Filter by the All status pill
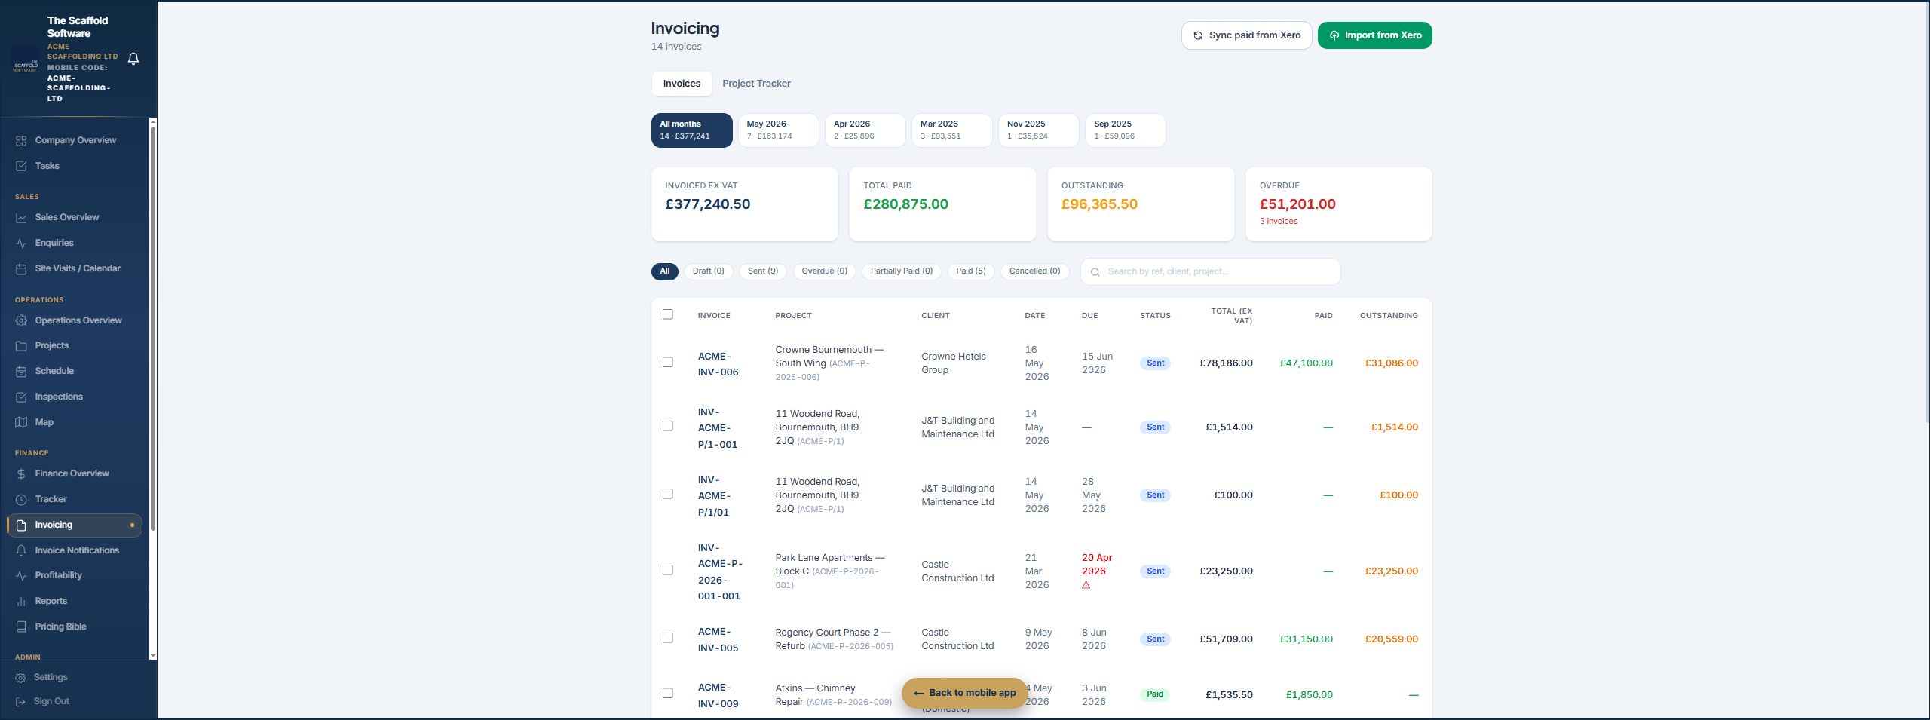 click(665, 271)
